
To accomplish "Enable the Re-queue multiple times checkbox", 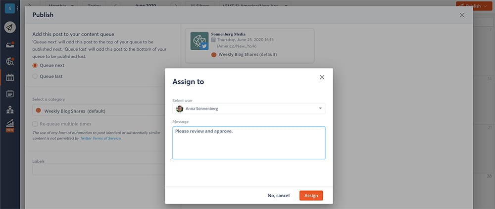I will [35, 124].
